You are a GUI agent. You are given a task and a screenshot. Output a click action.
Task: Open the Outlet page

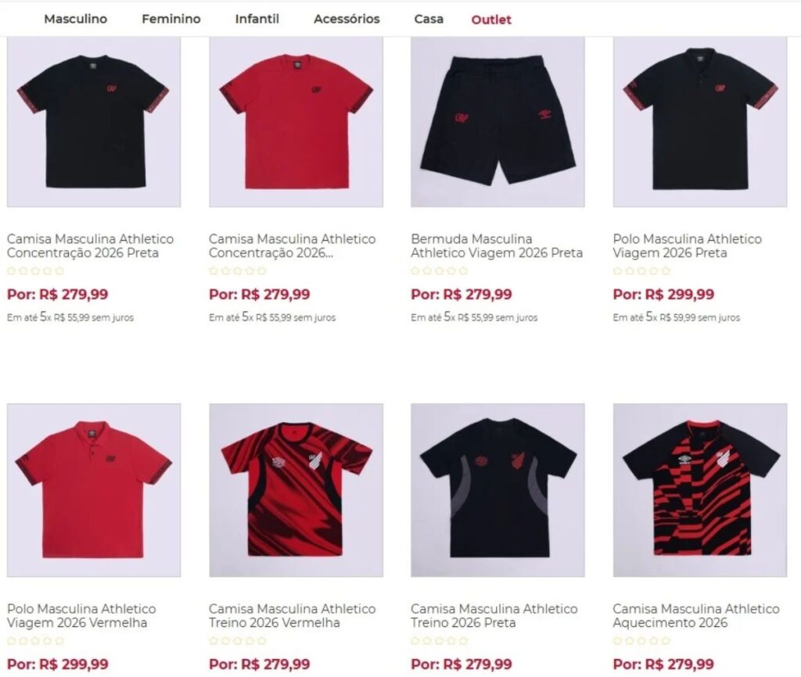click(491, 20)
